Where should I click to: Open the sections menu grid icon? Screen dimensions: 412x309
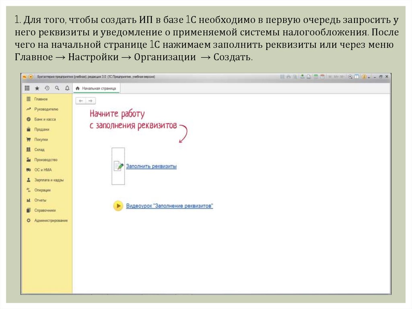pyautogui.click(x=27, y=88)
